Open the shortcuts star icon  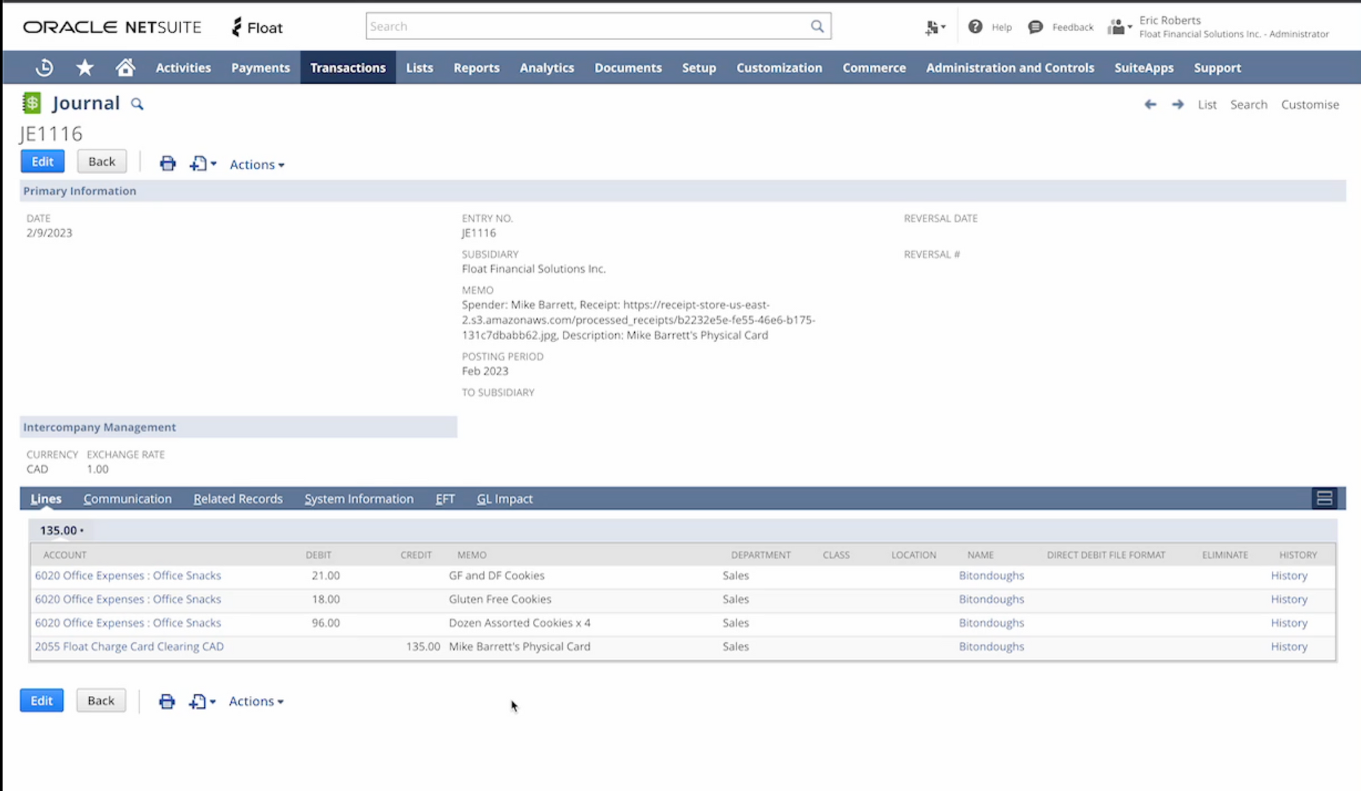pos(85,67)
